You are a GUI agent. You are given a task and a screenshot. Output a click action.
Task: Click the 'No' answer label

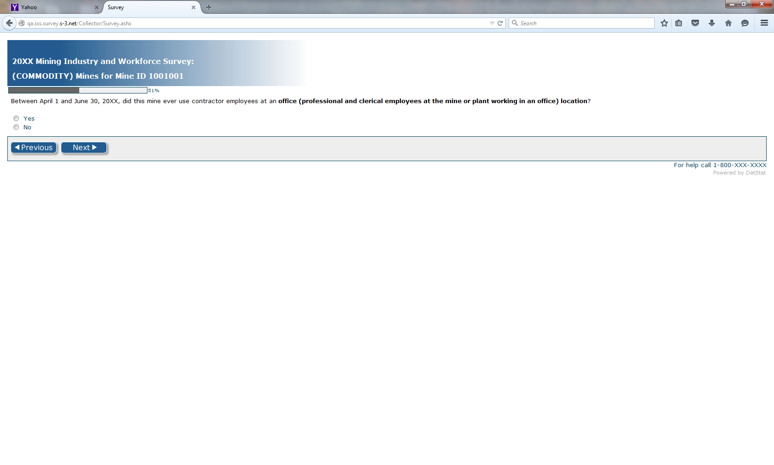pyautogui.click(x=27, y=127)
